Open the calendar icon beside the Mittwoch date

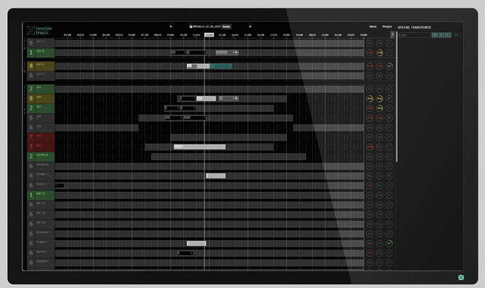(191, 27)
